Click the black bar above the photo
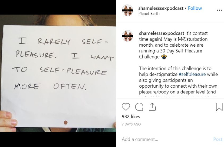This screenshot has height=147, width=224. pos(58,7)
